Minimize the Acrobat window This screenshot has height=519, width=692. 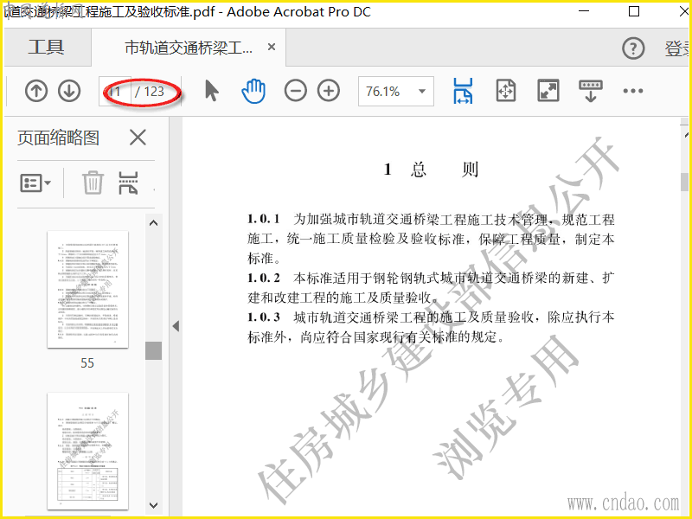point(584,11)
